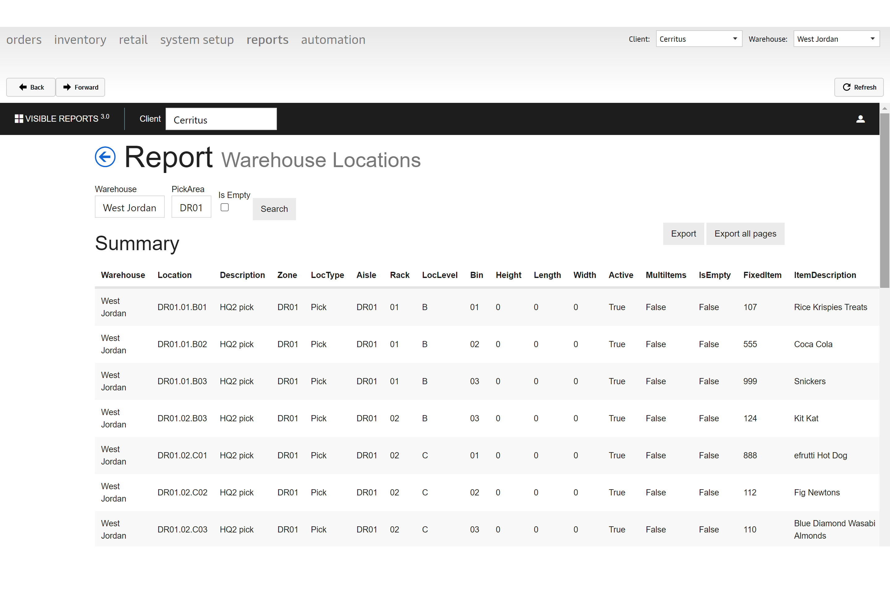The width and height of the screenshot is (890, 593).
Task: Click the Visible Reports grid logo icon
Action: coord(19,119)
